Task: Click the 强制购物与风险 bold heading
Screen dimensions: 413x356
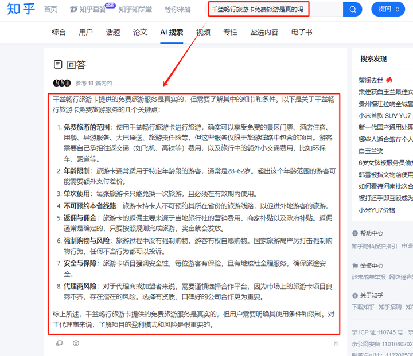Action: (x=87, y=241)
